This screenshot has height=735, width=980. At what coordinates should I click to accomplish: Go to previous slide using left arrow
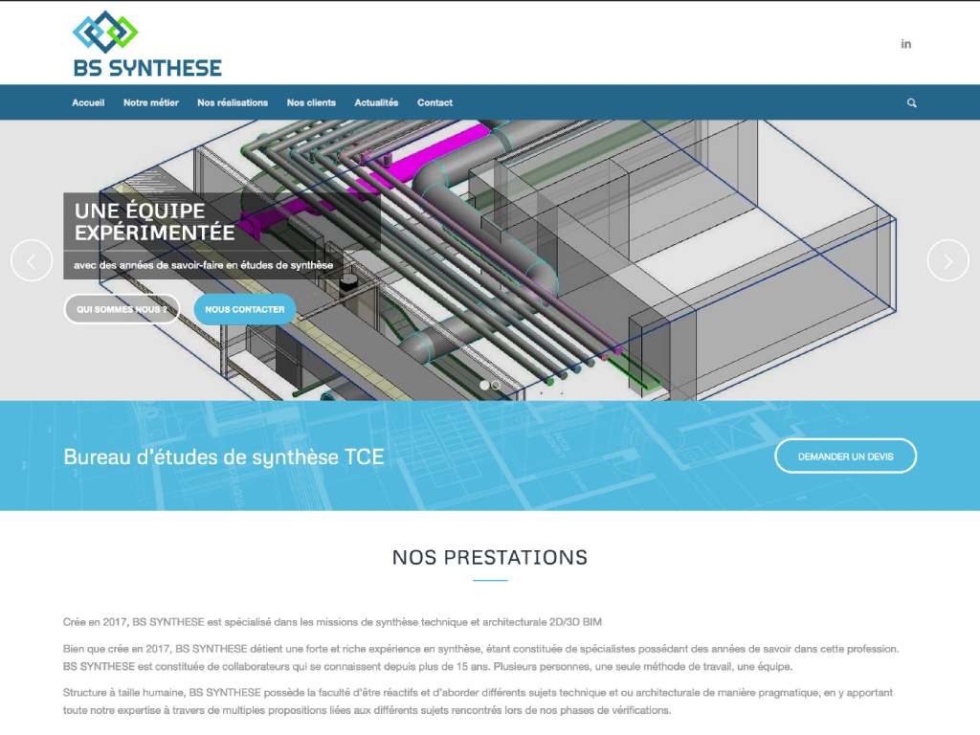pos(32,259)
